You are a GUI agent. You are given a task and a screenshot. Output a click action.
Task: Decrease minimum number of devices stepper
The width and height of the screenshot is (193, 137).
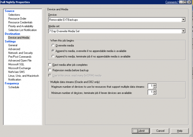pos(154,93)
